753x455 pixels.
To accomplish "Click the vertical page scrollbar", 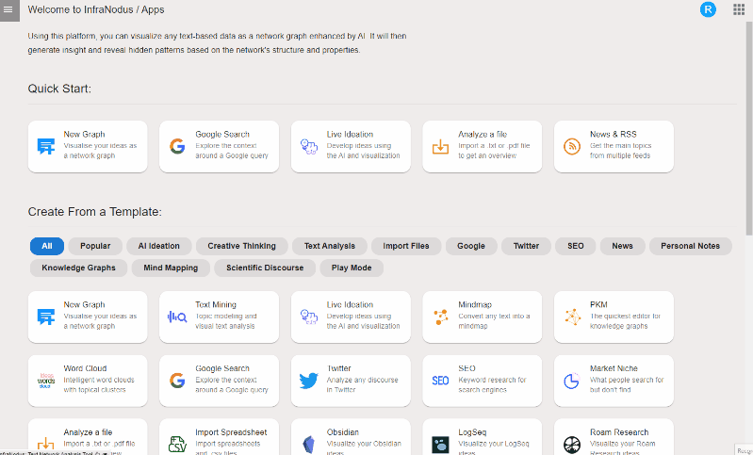I will coord(749,129).
